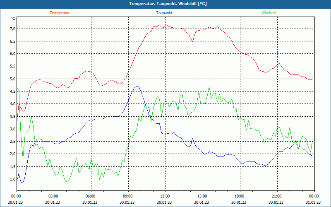Click the 12:00 time label
The image size is (331, 207).
pyautogui.click(x=165, y=196)
